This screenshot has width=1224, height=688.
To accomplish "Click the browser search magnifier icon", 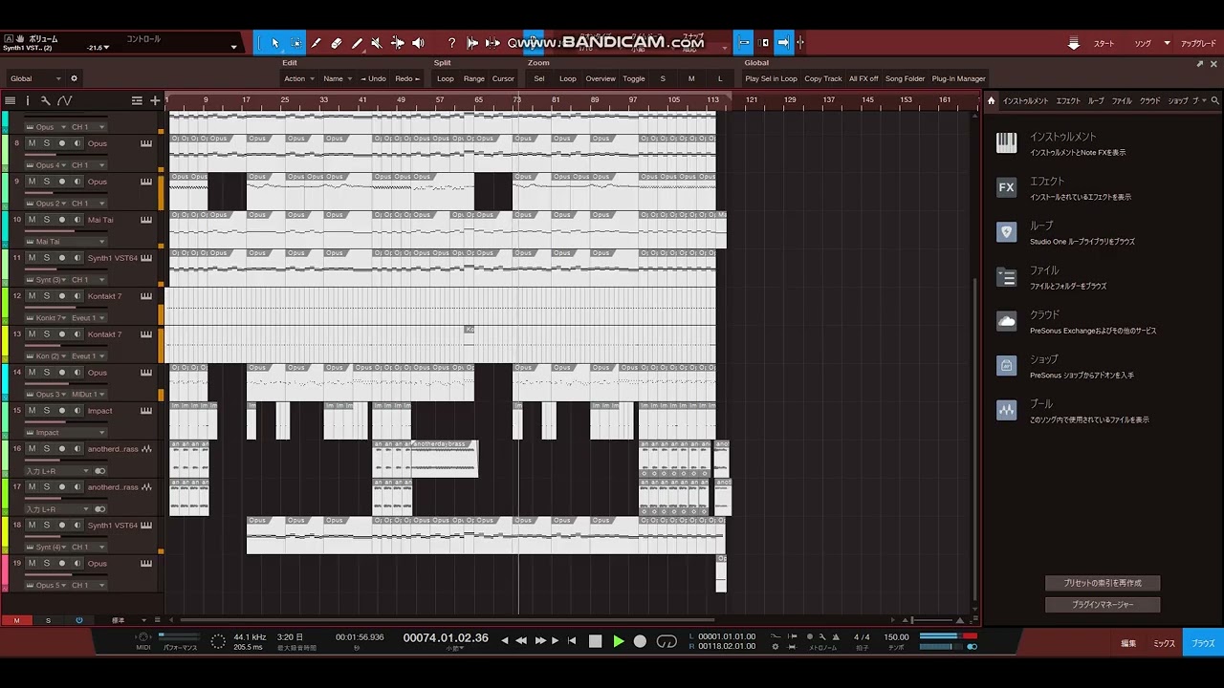I will point(1215,100).
